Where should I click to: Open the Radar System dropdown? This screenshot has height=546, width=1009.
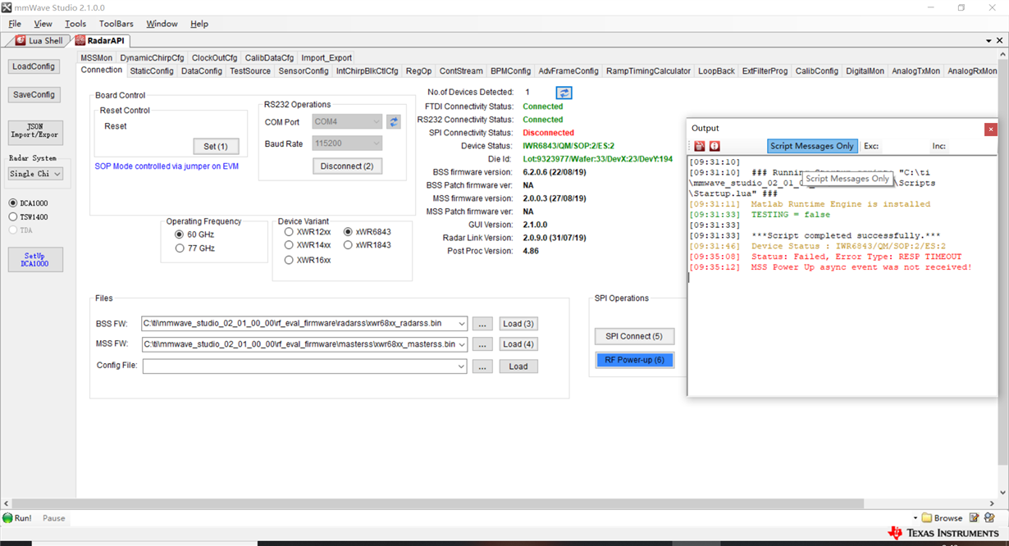[35, 174]
